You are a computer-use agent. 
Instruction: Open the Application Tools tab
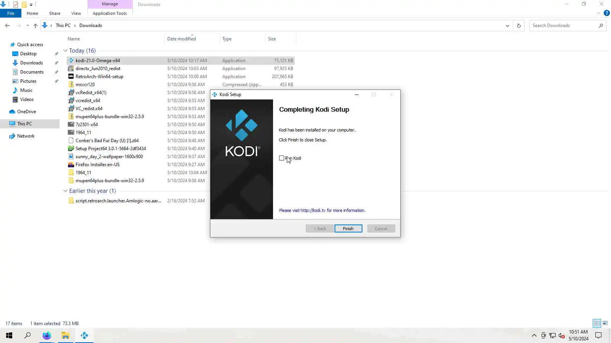coord(110,13)
